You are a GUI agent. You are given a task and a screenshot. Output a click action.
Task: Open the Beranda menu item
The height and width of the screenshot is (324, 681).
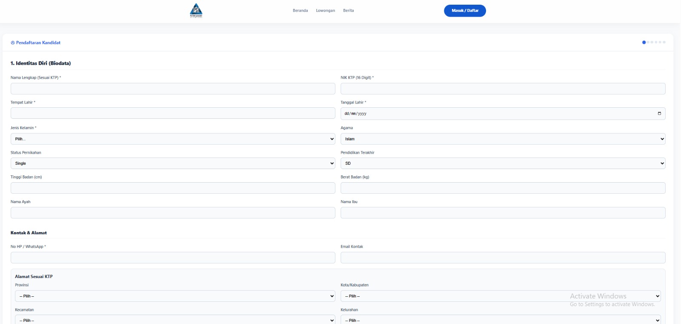click(300, 11)
